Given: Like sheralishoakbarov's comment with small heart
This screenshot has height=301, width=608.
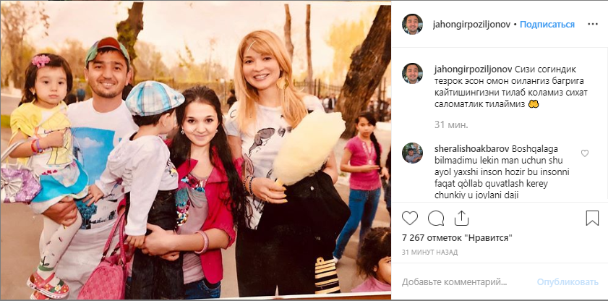Looking at the screenshot, I should click(585, 153).
